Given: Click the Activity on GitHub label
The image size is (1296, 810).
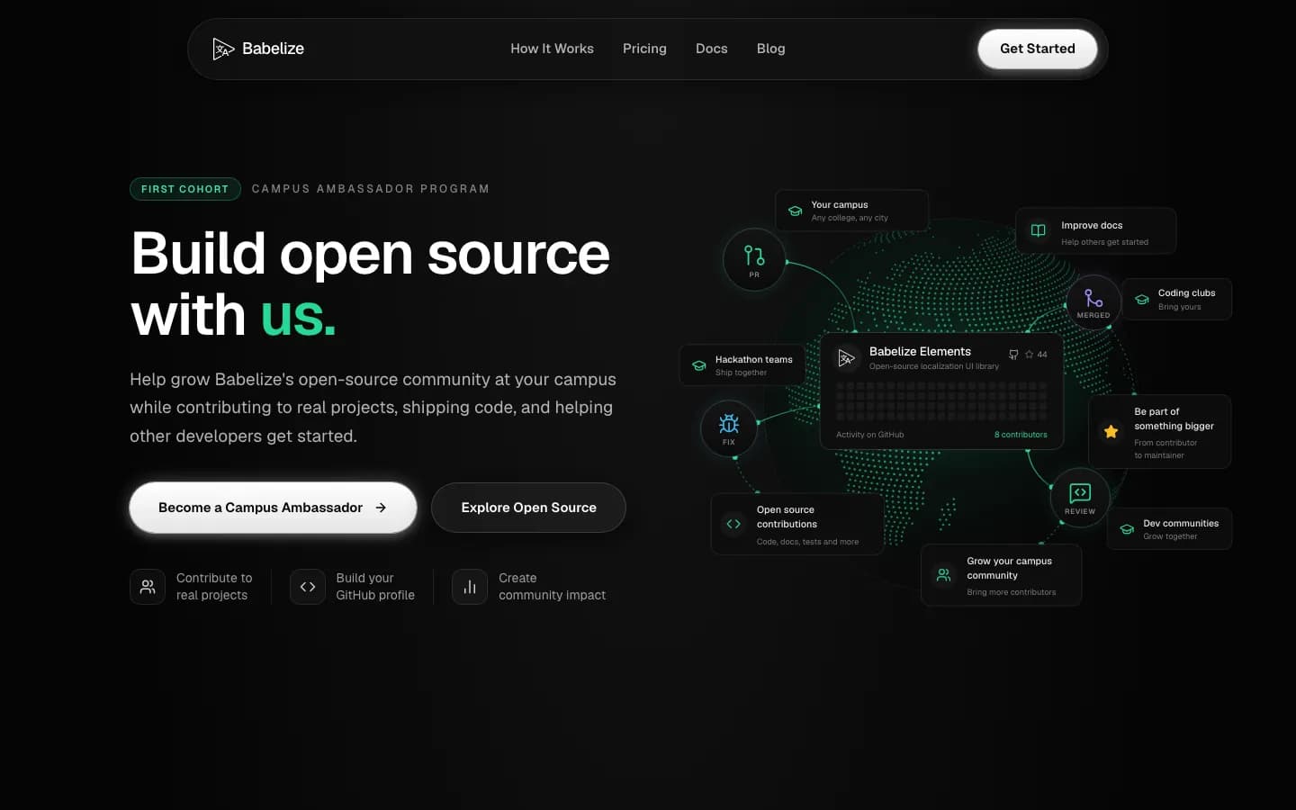Looking at the screenshot, I should 870,435.
